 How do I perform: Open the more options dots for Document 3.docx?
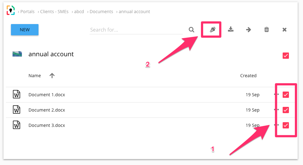(276, 125)
